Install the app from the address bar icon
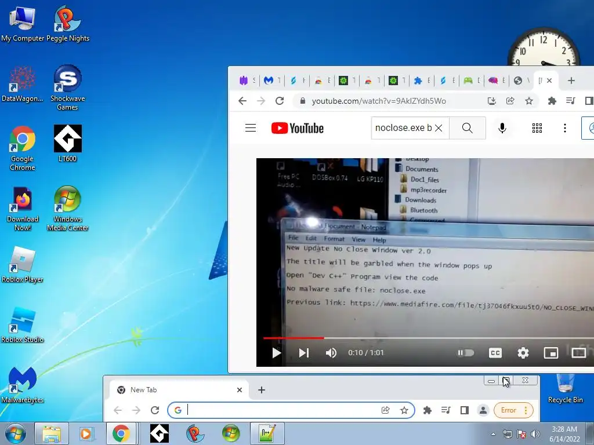The image size is (594, 445). 492,101
